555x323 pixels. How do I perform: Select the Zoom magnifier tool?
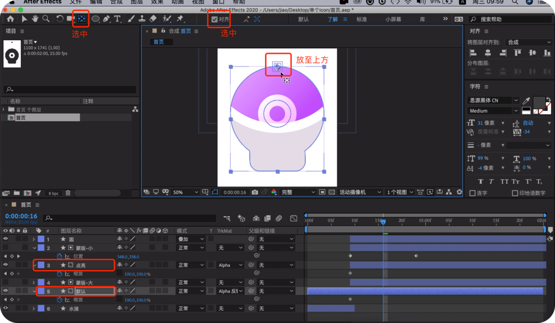click(x=46, y=19)
